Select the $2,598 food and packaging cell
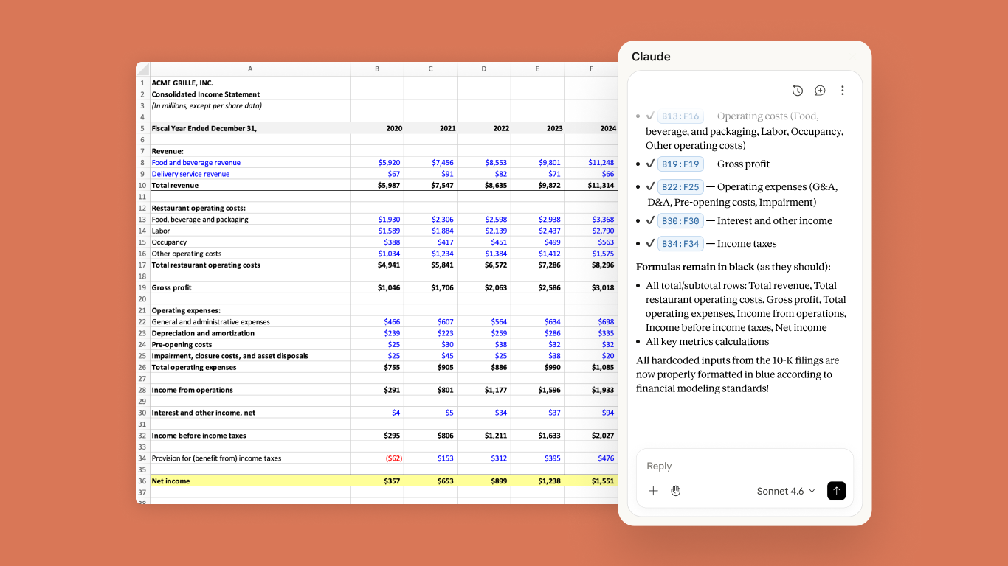This screenshot has height=566, width=1008. click(483, 219)
